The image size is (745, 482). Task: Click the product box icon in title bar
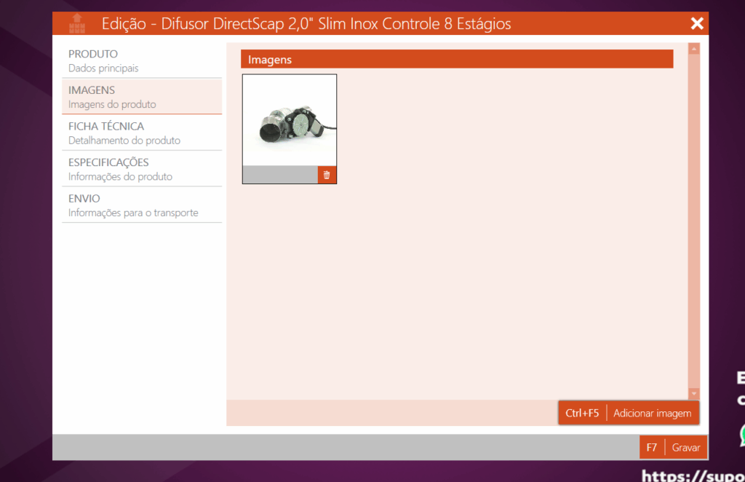pyautogui.click(x=77, y=24)
